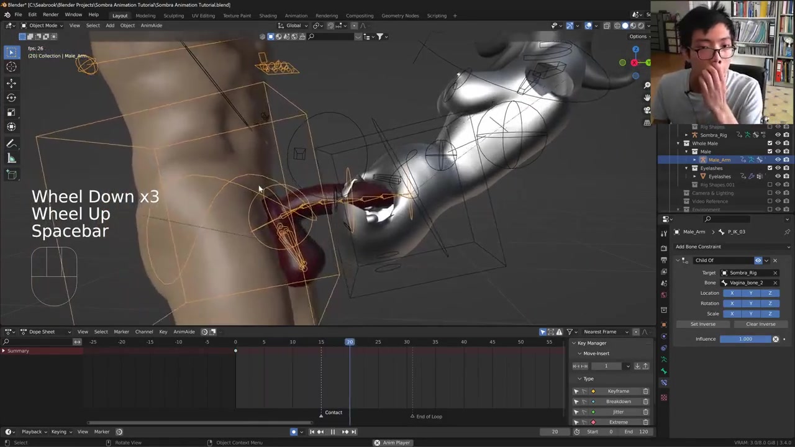The height and width of the screenshot is (447, 795).
Task: Toggle the Child Of constraint eye icon
Action: [758, 260]
